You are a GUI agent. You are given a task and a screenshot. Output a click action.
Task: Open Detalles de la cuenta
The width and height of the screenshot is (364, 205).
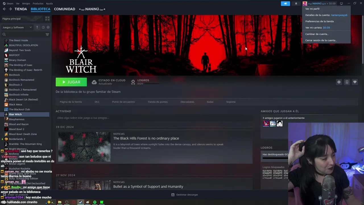point(326,15)
